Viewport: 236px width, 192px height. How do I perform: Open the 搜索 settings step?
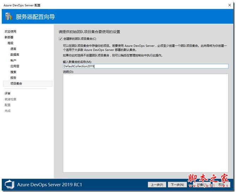point(13,72)
